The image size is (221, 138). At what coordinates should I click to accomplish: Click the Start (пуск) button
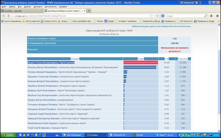click(8, 135)
